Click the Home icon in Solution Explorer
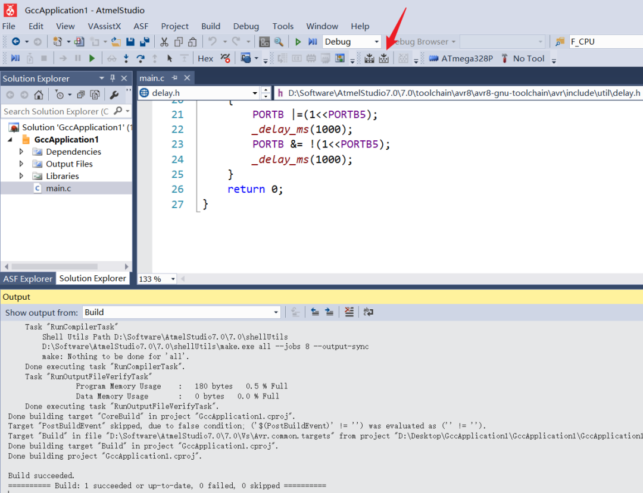Image resolution: width=643 pixels, height=493 pixels. click(x=39, y=95)
